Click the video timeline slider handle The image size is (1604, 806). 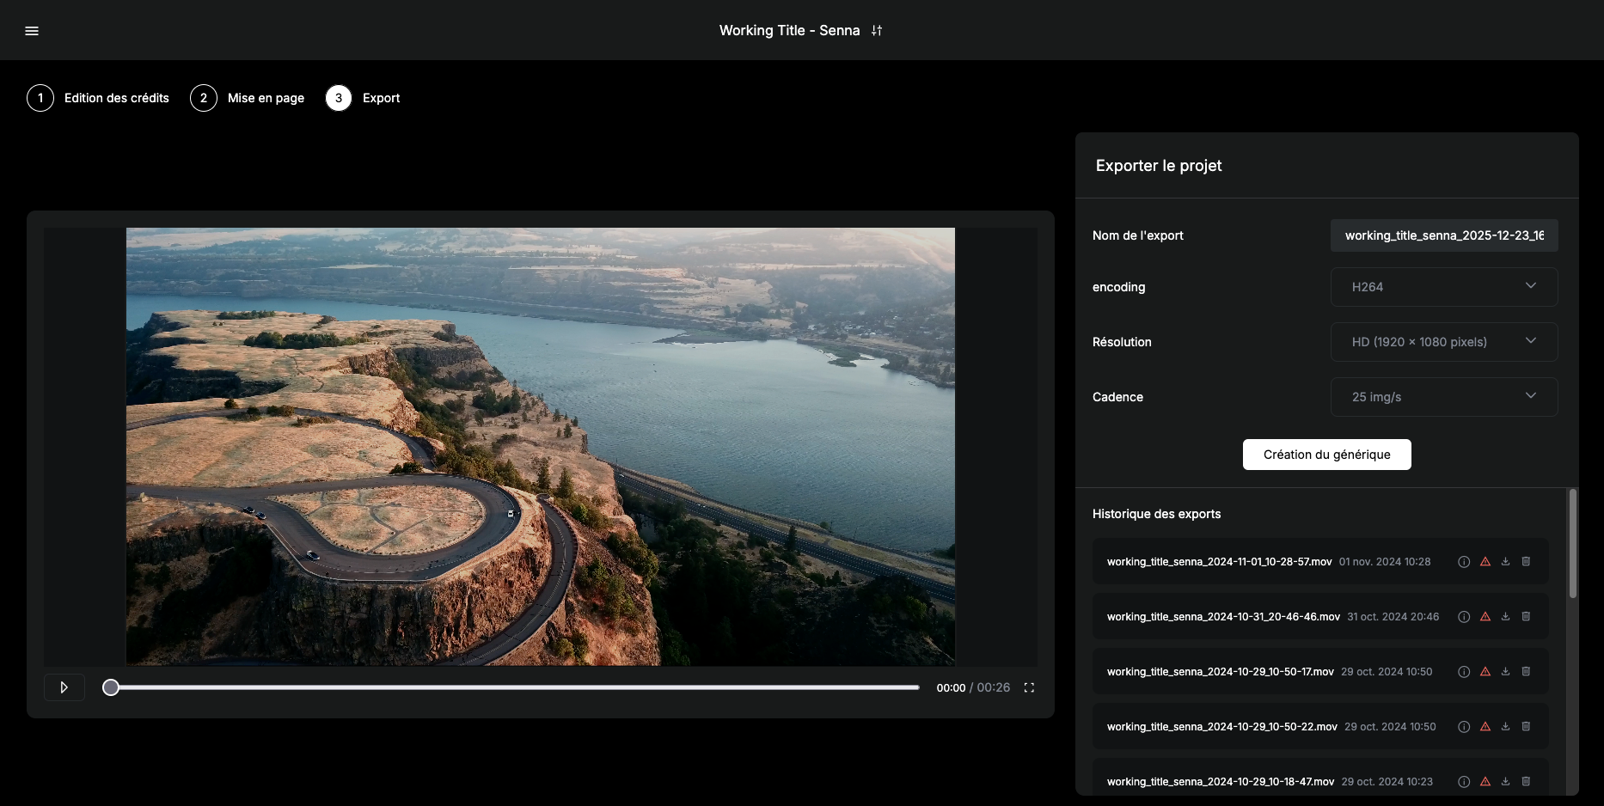(x=111, y=687)
